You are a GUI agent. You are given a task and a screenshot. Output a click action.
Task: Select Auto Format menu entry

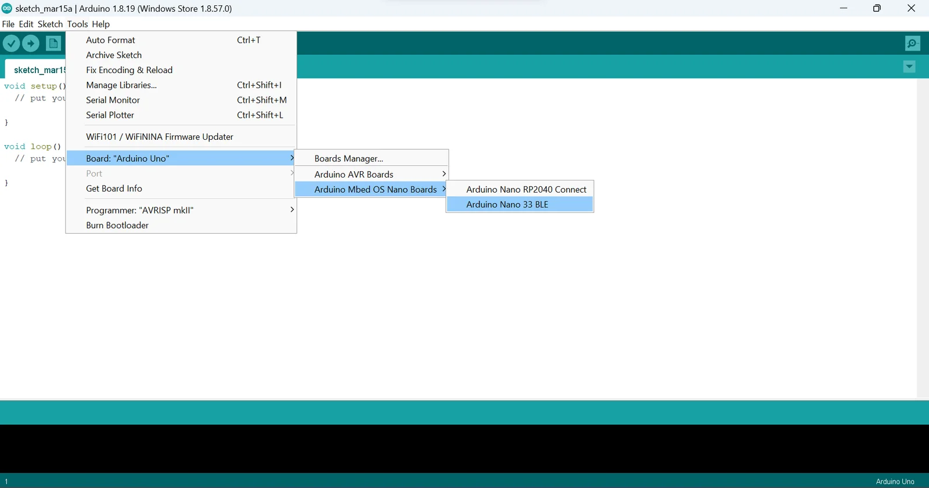tap(181, 40)
